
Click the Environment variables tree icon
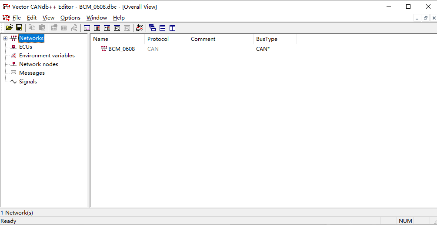click(13, 56)
